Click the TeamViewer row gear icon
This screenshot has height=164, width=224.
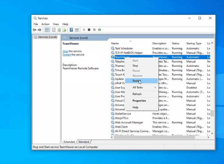coord(113,57)
